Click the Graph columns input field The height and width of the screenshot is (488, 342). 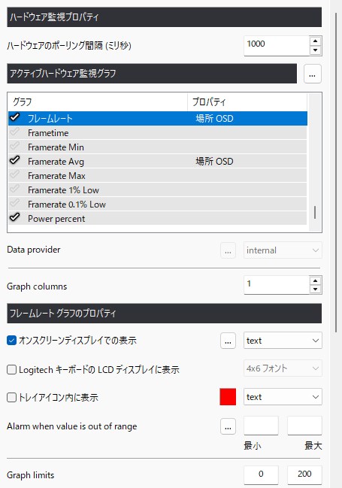277,285
